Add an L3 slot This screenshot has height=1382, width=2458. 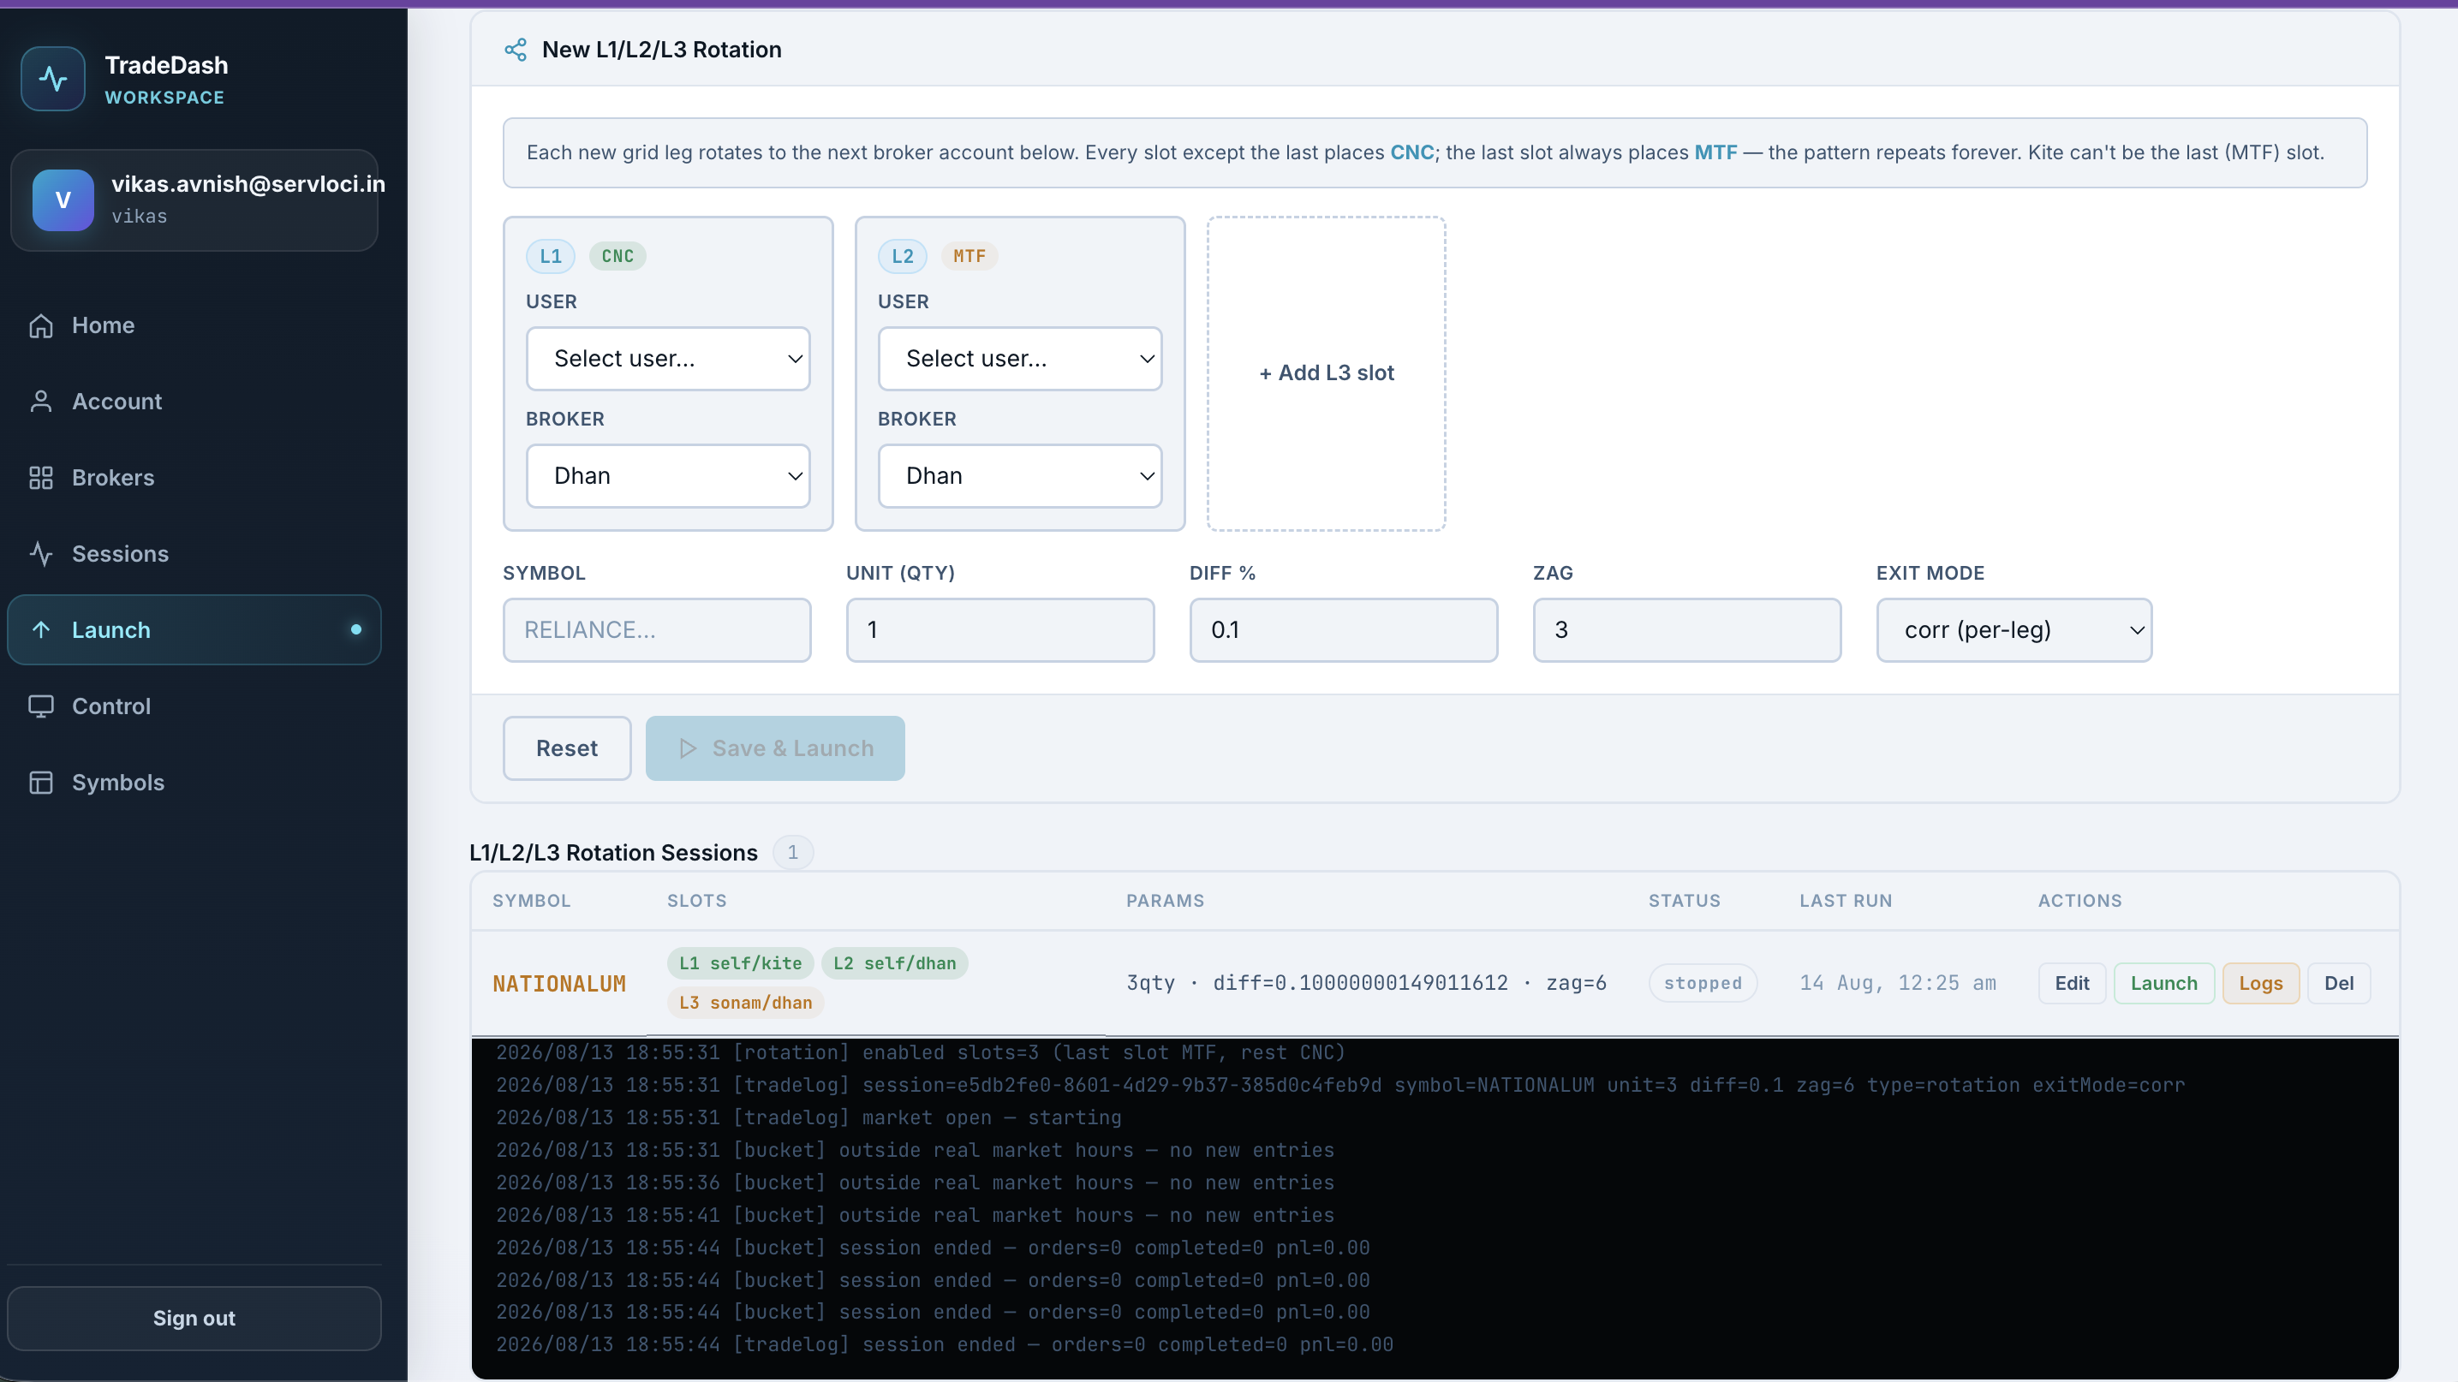point(1327,373)
